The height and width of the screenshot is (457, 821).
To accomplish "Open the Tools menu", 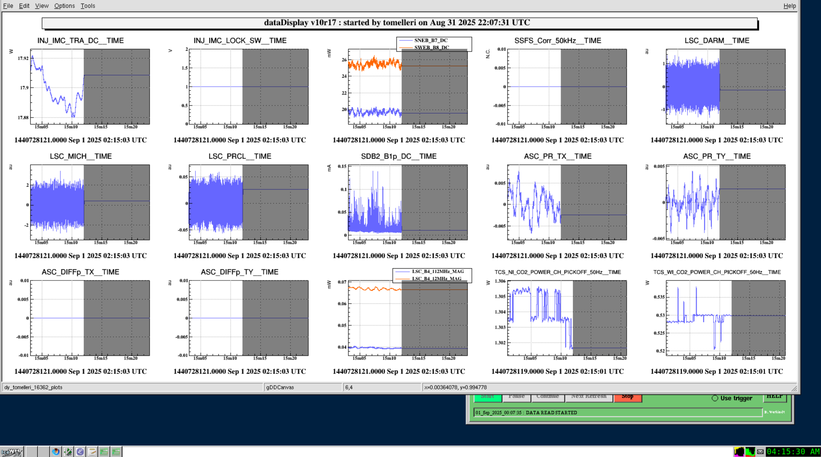I will point(87,6).
